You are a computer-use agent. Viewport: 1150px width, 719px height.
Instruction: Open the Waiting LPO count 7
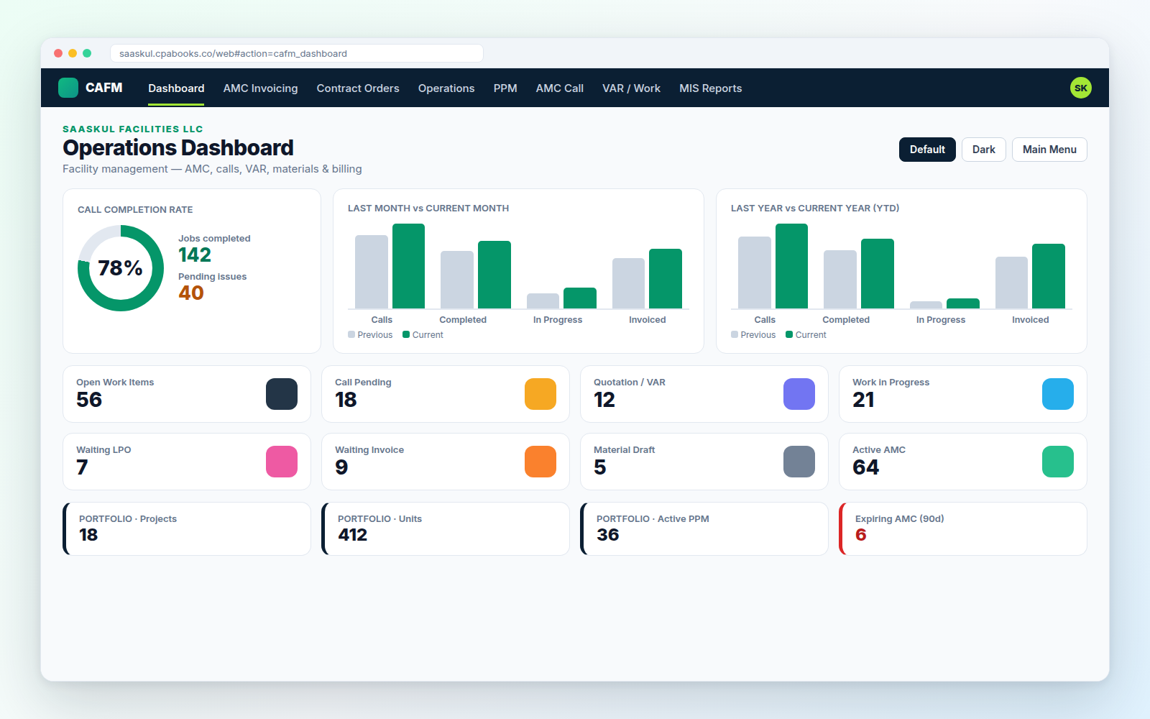point(82,467)
